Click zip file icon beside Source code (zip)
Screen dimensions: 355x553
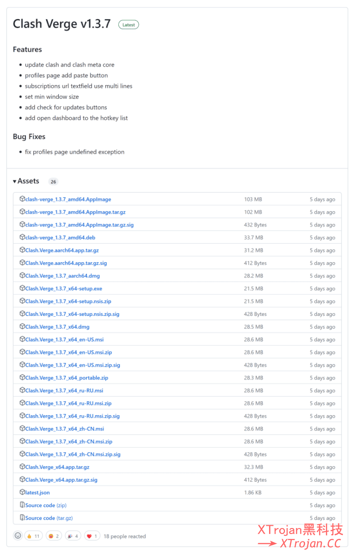point(22,505)
